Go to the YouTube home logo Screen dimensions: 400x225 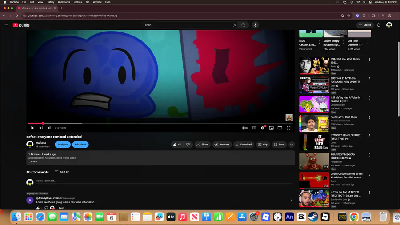point(21,25)
